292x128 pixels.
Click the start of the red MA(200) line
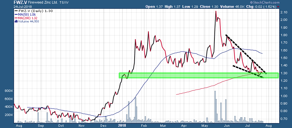coord(176,94)
